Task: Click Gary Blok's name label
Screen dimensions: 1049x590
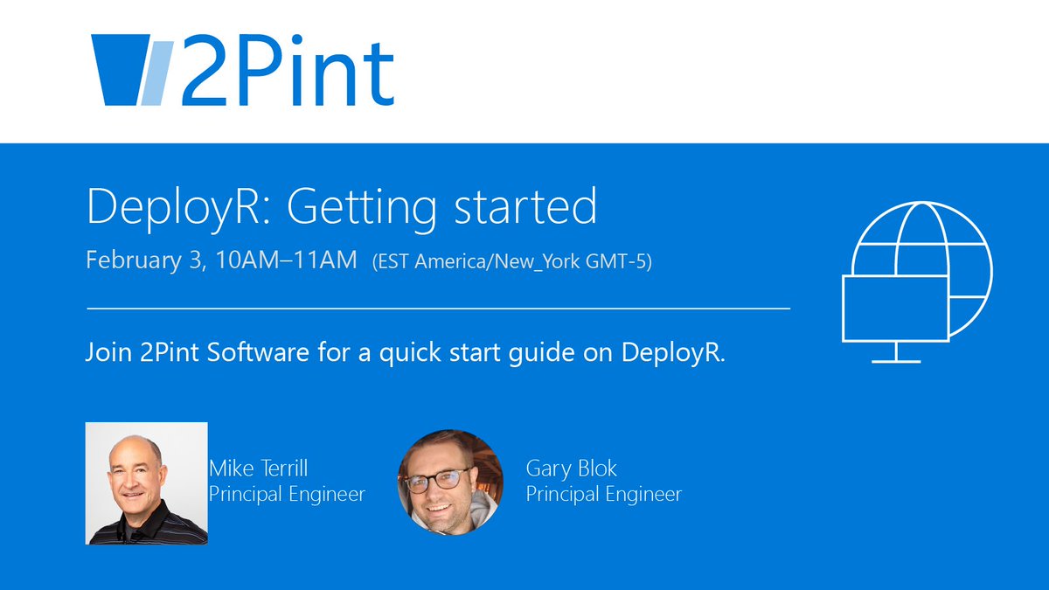Action: (x=573, y=469)
